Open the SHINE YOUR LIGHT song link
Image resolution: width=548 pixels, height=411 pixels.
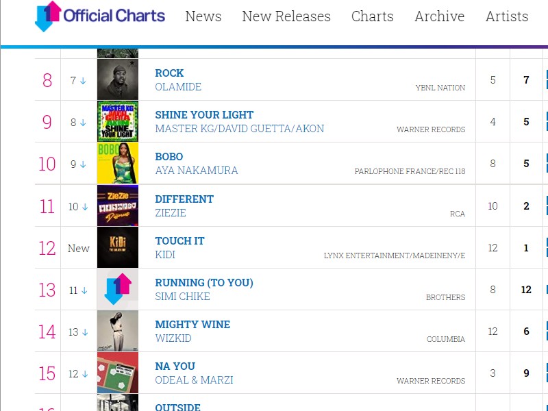pyautogui.click(x=204, y=115)
